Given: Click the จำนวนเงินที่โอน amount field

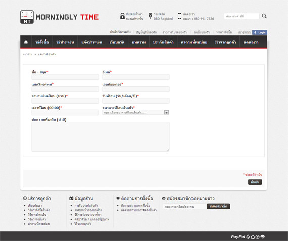Looking at the screenshot, I should tap(65, 101).
